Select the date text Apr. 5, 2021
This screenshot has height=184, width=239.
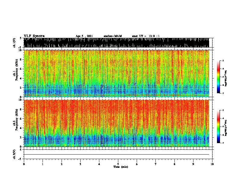click(84, 36)
